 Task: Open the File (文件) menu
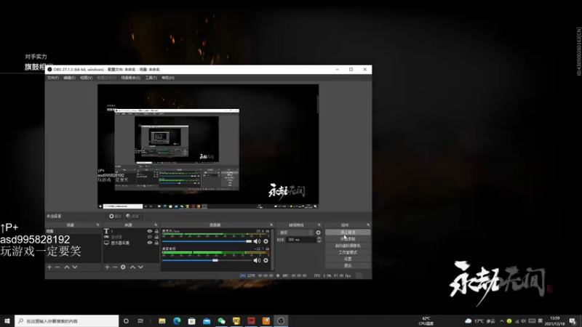click(52, 78)
